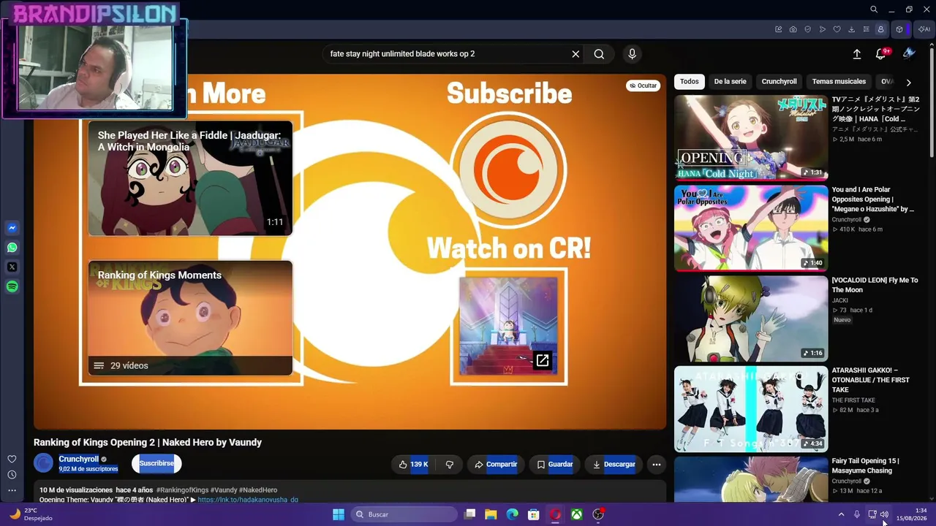The height and width of the screenshot is (526, 936).
Task: Open sidebar bookmarks heart icon
Action: [x=12, y=460]
